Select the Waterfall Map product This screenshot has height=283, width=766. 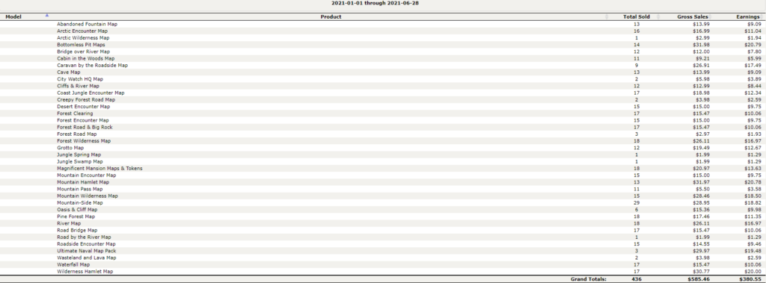[73, 264]
